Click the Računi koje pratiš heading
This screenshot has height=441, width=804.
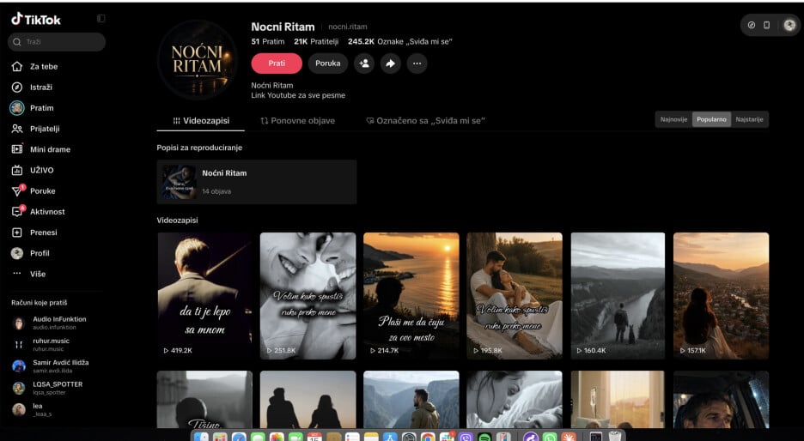40,303
